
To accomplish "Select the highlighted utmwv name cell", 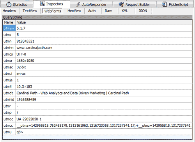I will tap(9, 28).
